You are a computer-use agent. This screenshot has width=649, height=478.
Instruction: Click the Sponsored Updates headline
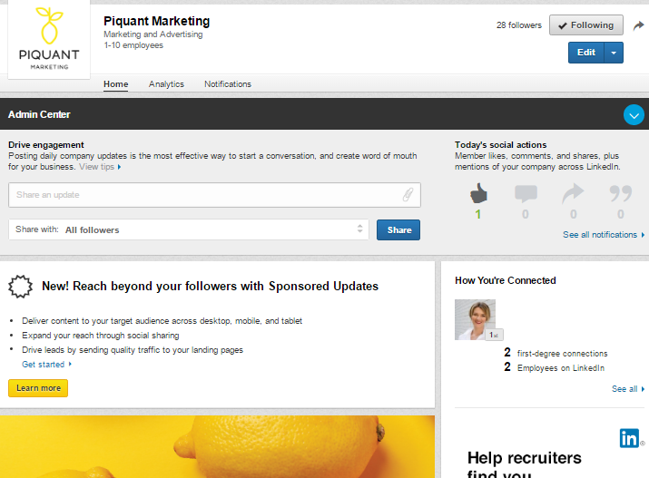coord(210,286)
